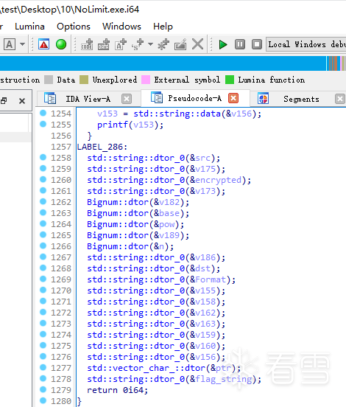Toggle breakpoint dot on line 1254

tap(43, 113)
